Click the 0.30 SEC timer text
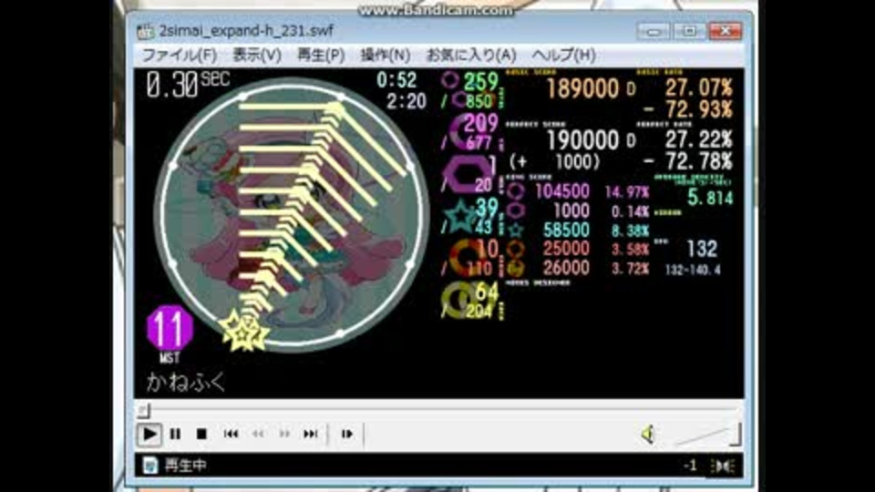This screenshot has height=492, width=875. 188,86
